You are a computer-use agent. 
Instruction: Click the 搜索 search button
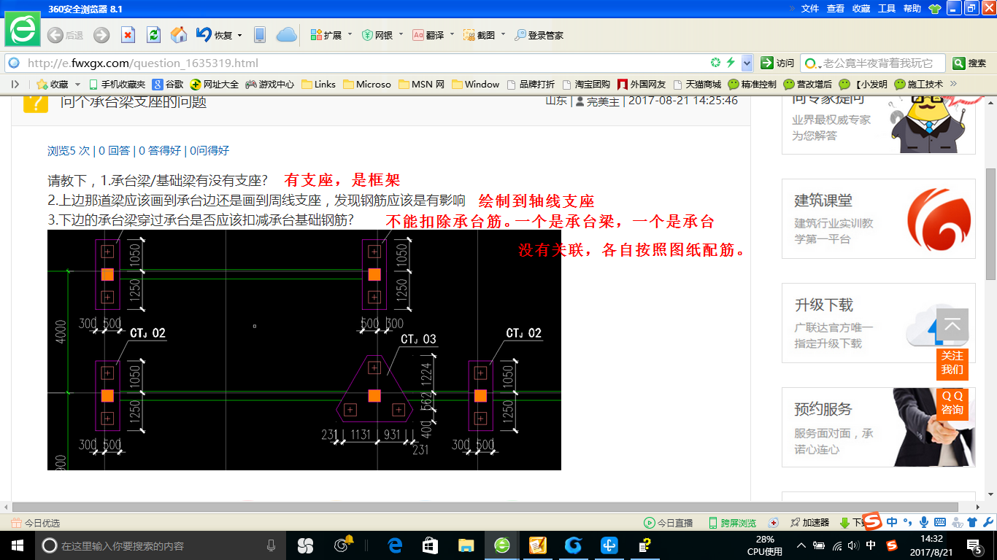coord(971,63)
